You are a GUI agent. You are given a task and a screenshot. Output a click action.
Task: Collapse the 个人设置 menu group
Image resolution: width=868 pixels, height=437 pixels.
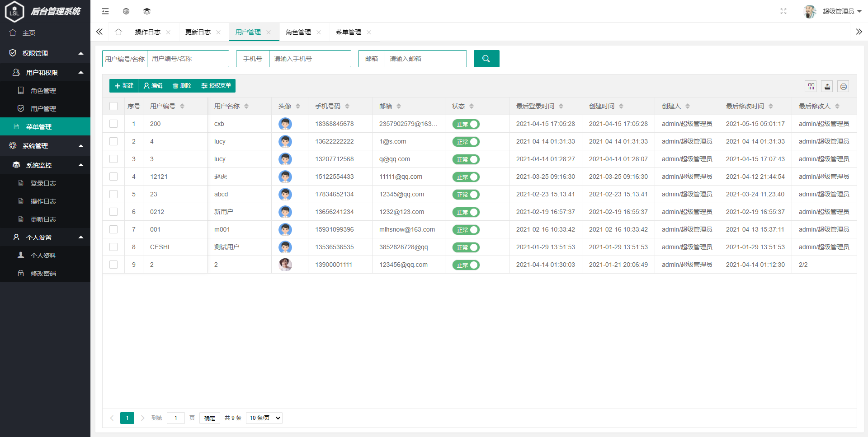(x=45, y=237)
